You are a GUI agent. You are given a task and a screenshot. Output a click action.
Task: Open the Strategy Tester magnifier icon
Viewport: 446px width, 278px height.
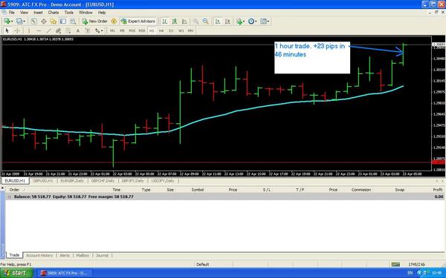(x=73, y=21)
